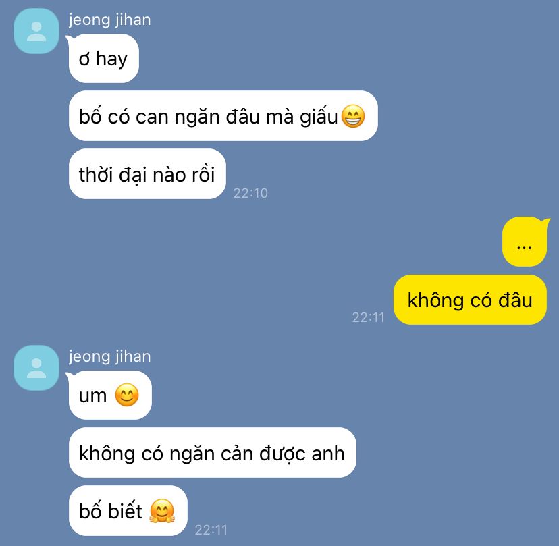
Task: Open jeong jihan's lower profile avatar
Action: click(x=36, y=368)
